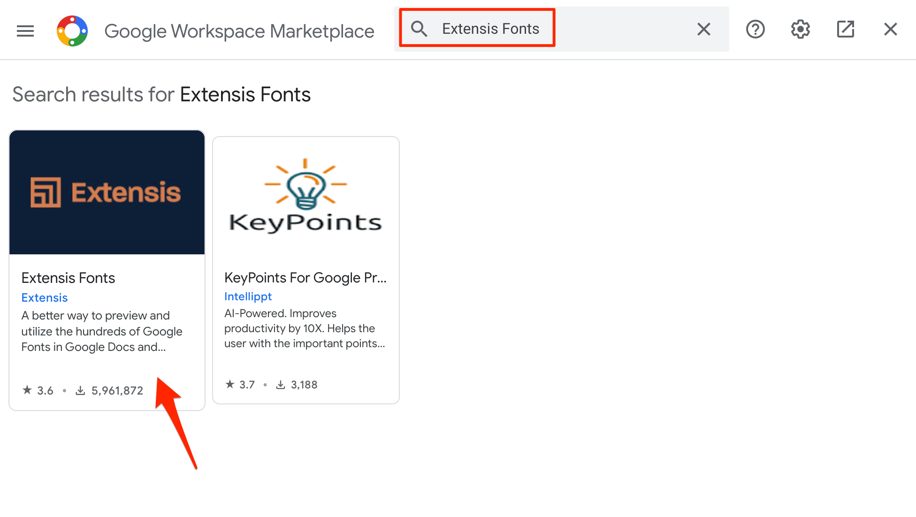The height and width of the screenshot is (517, 916).
Task: Click the close (X) button top right
Action: point(890,29)
